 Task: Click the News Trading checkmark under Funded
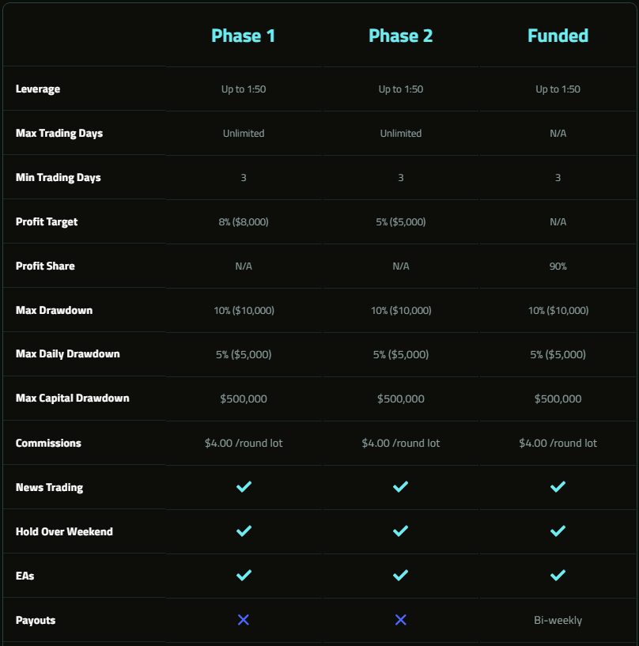(x=558, y=486)
